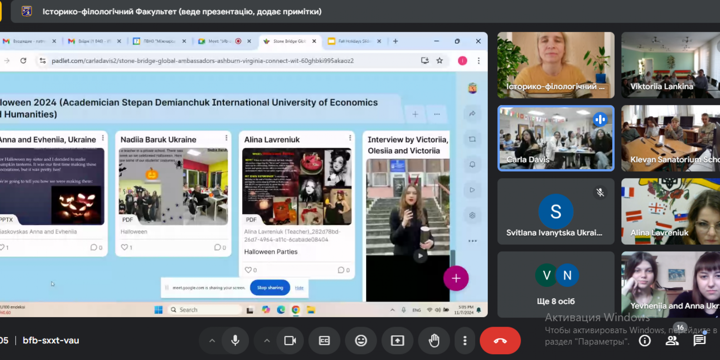The image size is (720, 360).
Task: Open Chrome profile avatar
Action: click(x=462, y=61)
